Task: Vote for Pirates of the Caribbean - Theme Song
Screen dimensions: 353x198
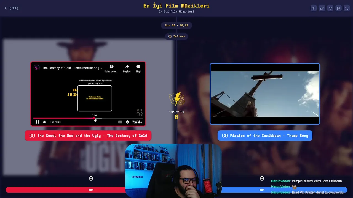Action: click(265, 136)
